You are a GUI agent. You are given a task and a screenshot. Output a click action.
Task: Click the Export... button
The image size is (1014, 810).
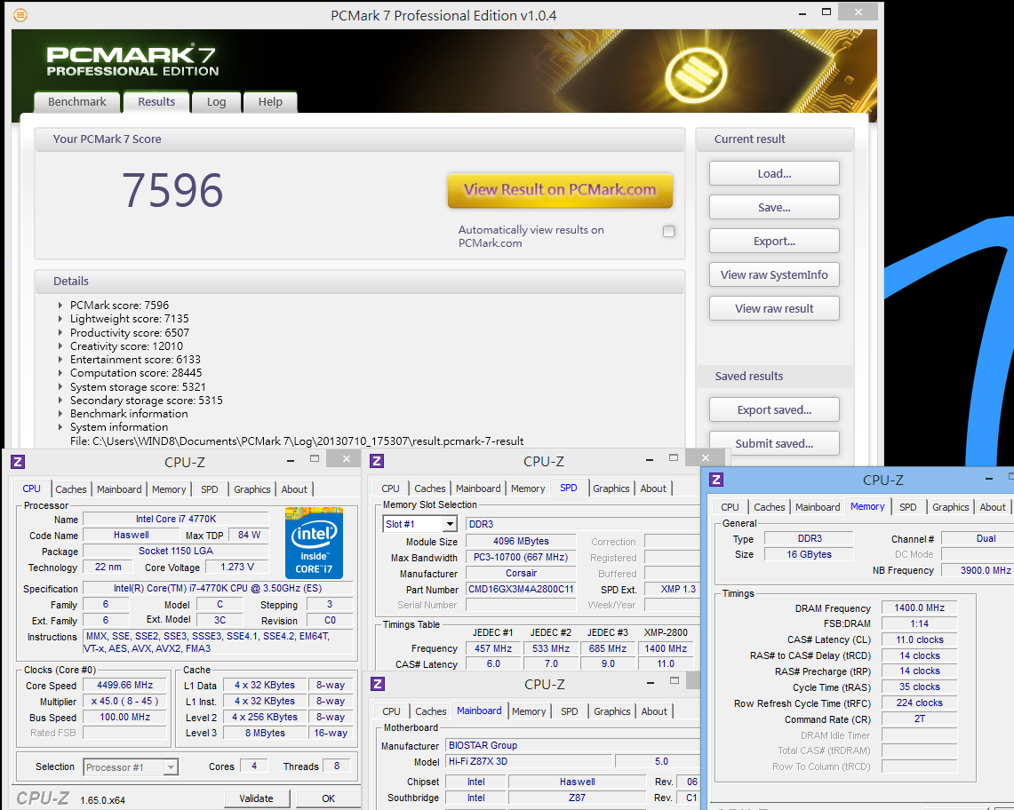(x=774, y=241)
